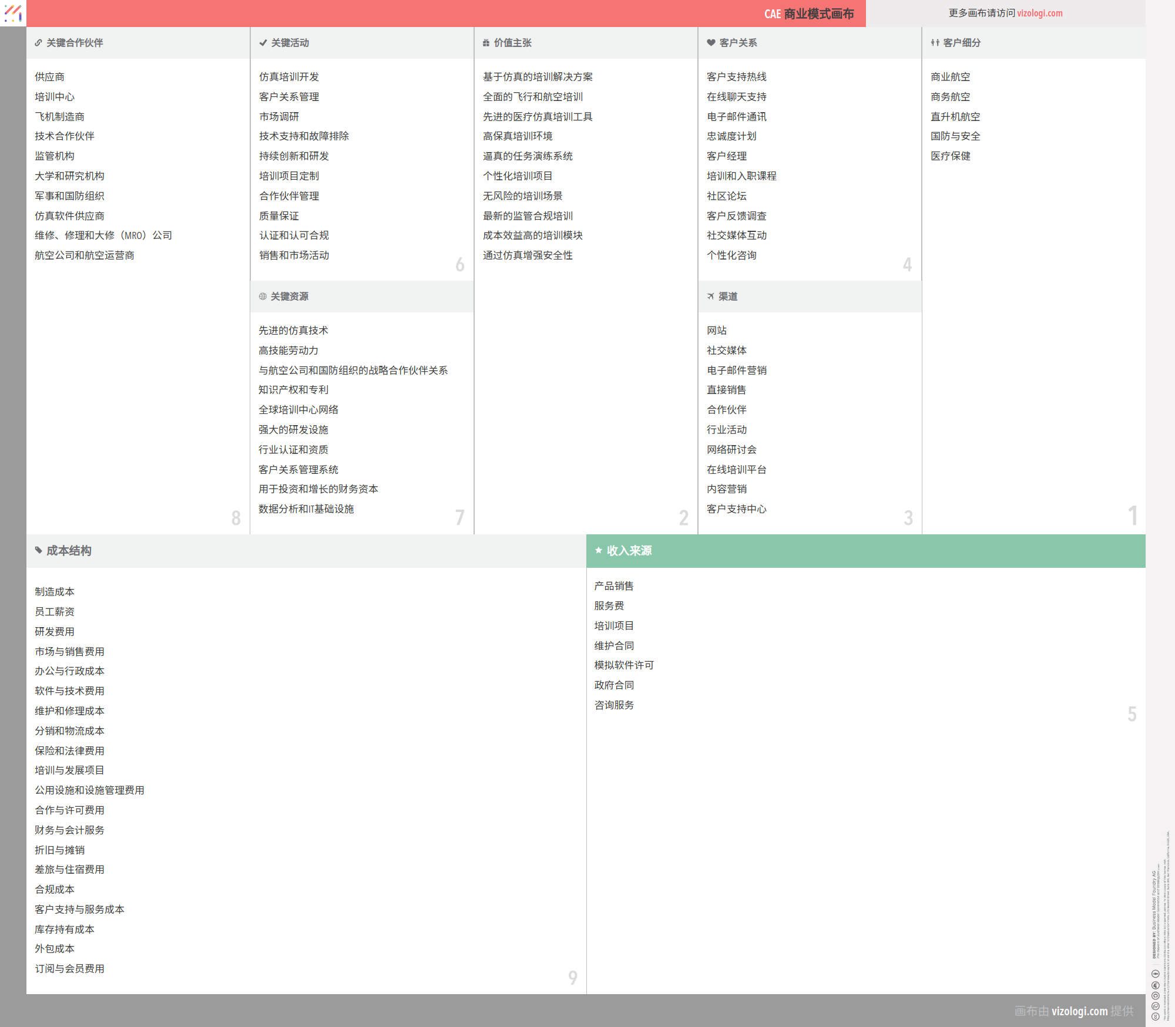Viewport: 1175px width, 1027px height.
Task: Click the checkmark icon beside 关键活动
Action: coord(263,43)
